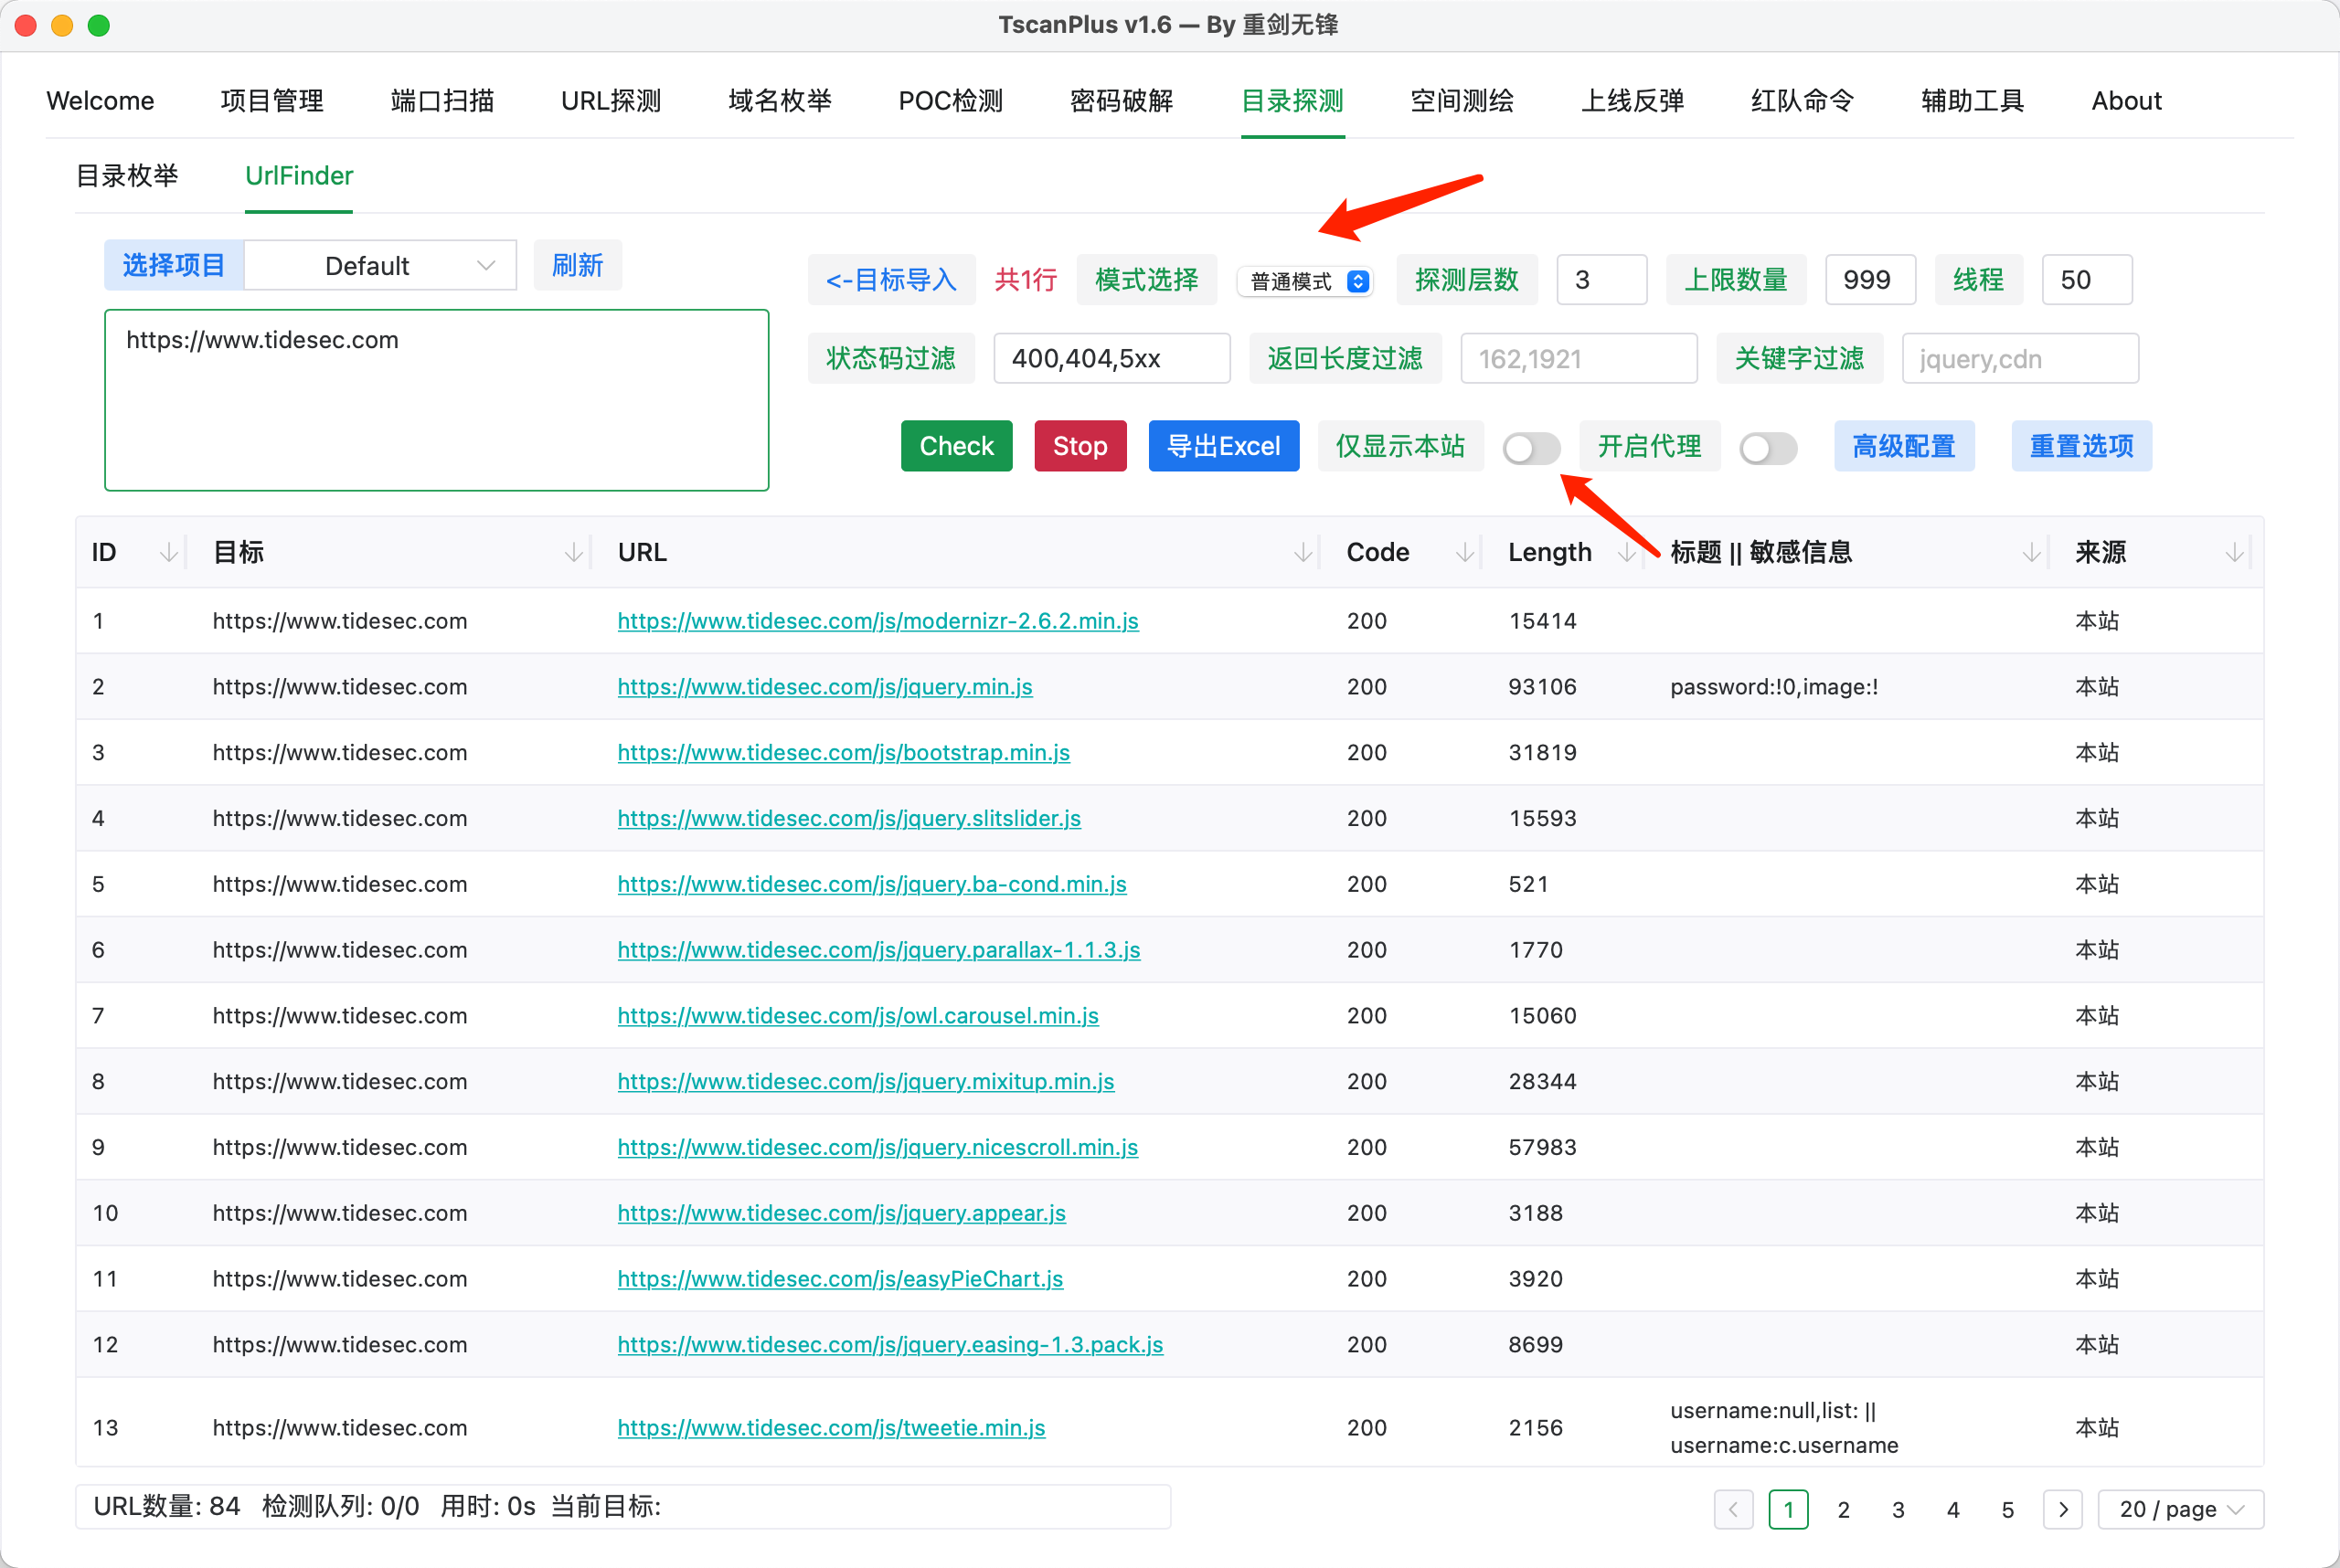Sort results by Length column arrow
The image size is (2340, 1568).
(x=1627, y=552)
